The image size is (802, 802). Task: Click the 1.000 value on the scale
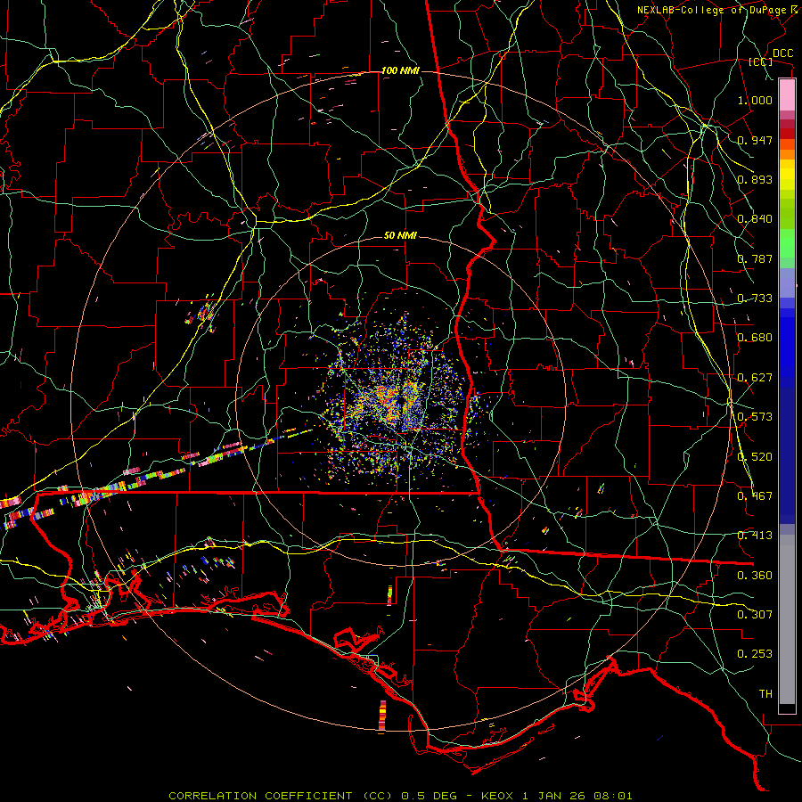755,100
